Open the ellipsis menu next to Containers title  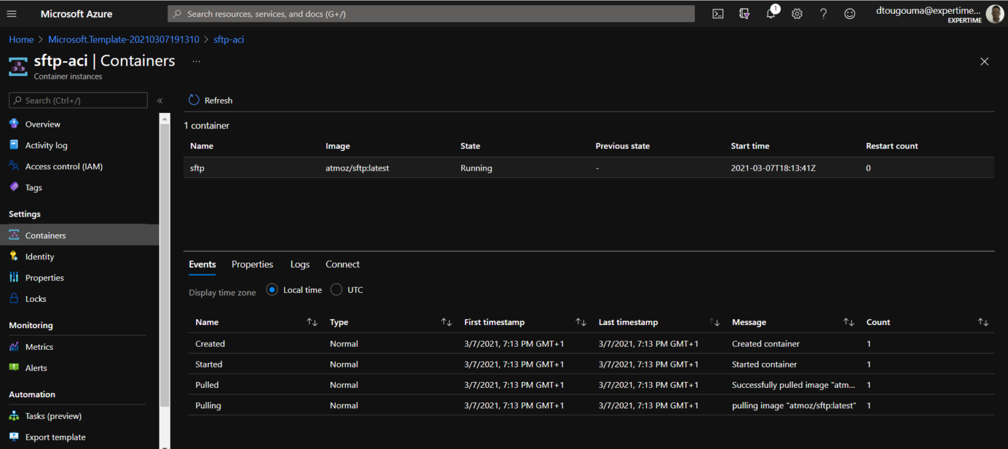[195, 60]
